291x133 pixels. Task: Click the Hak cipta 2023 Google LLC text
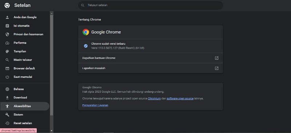[123, 92]
